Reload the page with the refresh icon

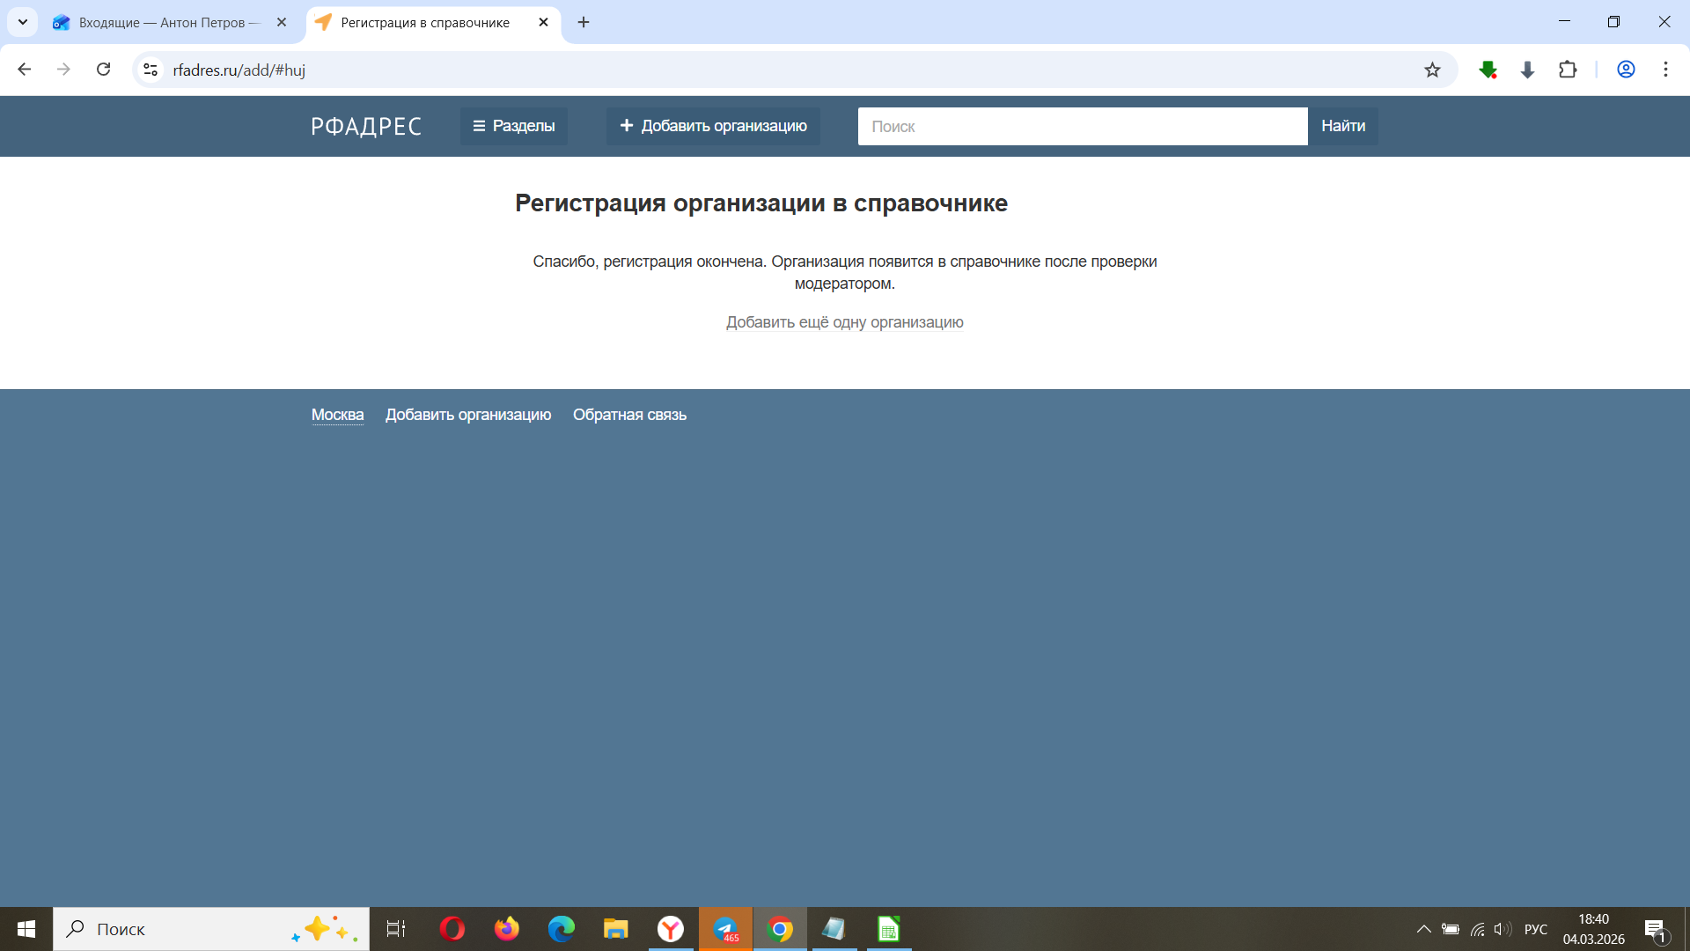103,70
